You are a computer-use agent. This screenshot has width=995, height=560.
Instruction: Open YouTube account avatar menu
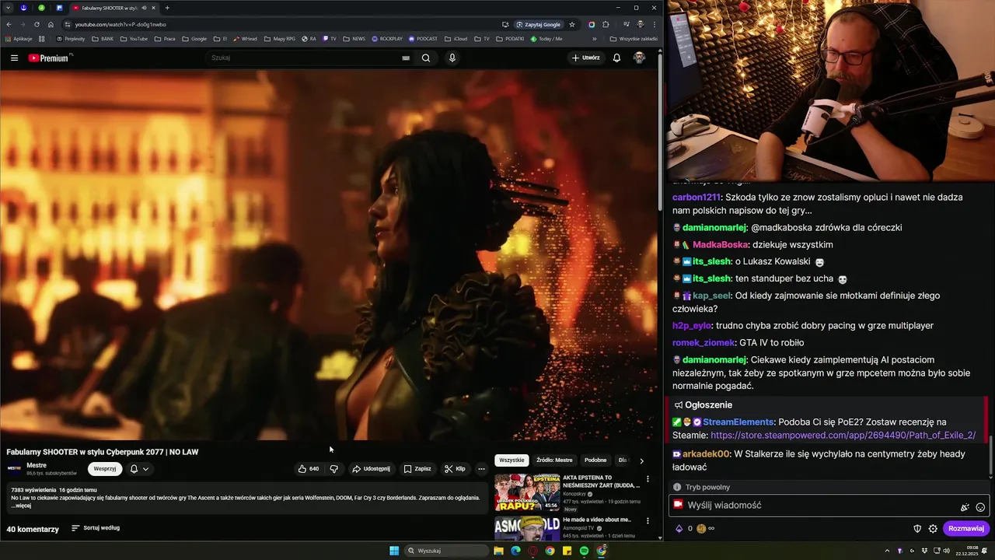pos(639,58)
